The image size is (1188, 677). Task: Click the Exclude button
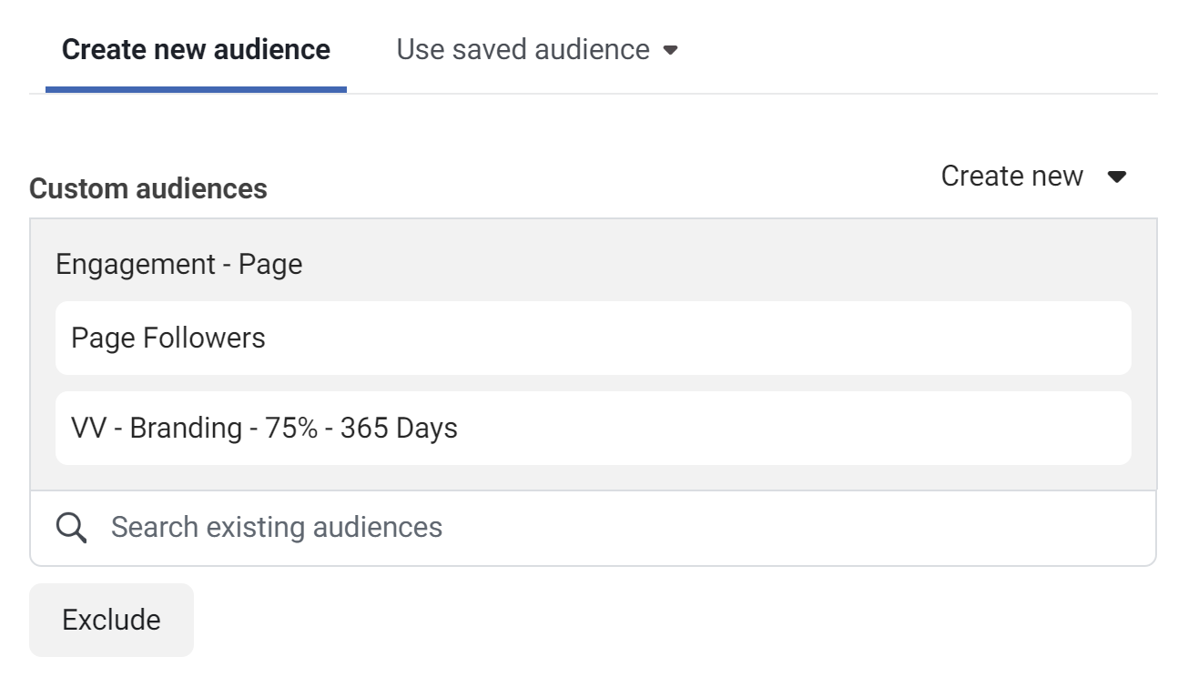click(111, 620)
